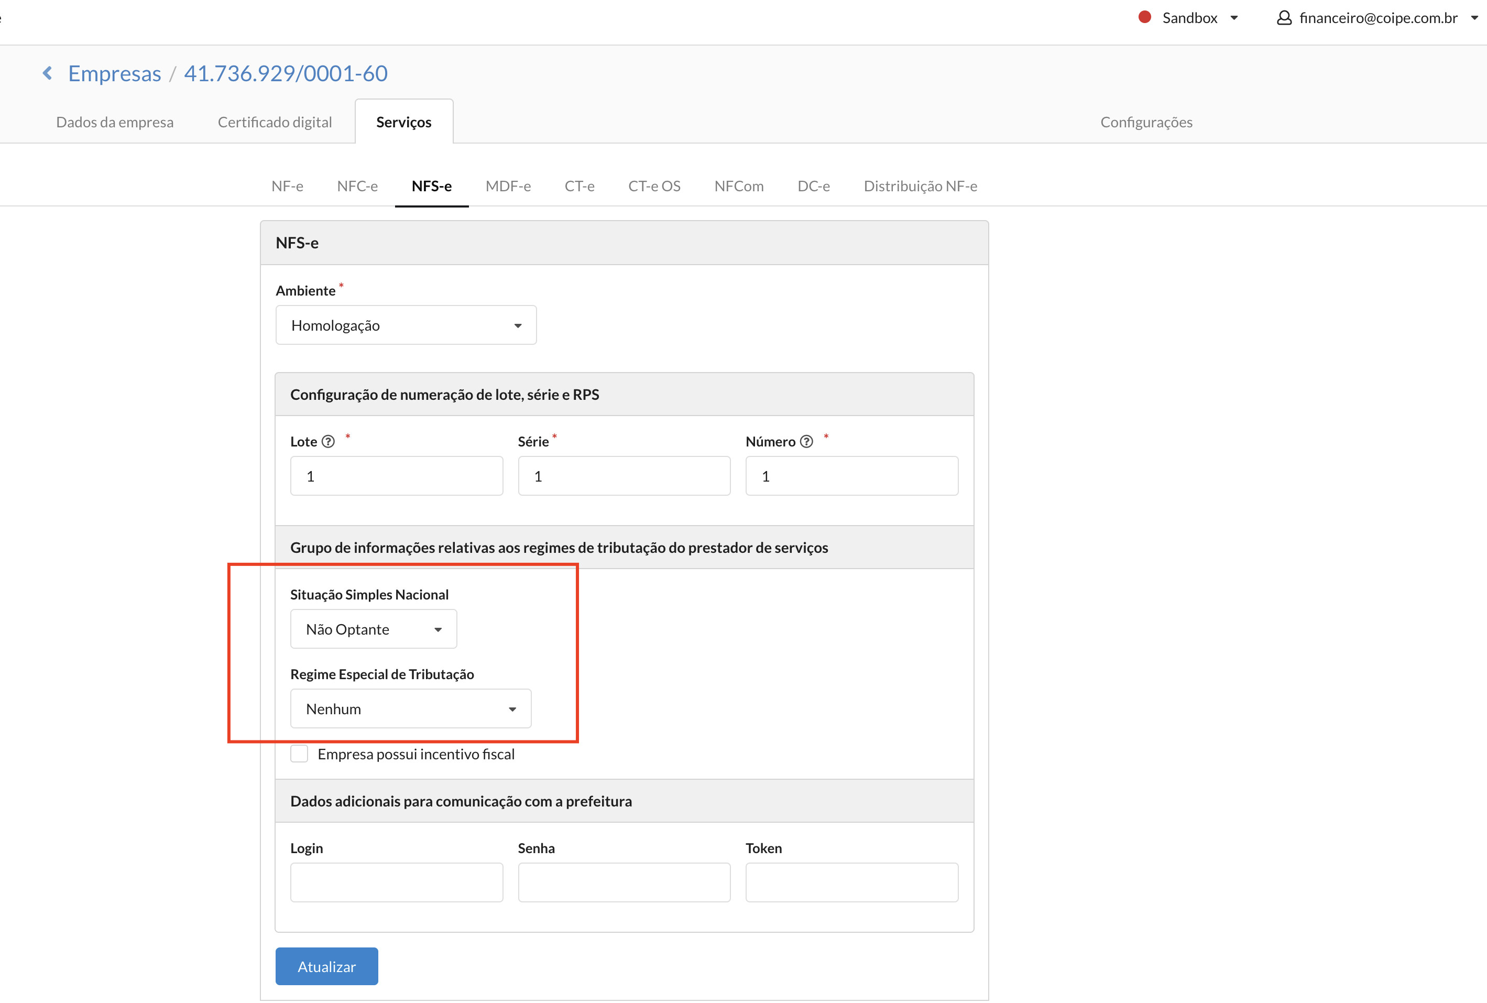Open the Sandbox environment selector
The height and width of the screenshot is (1003, 1487).
pyautogui.click(x=1189, y=18)
